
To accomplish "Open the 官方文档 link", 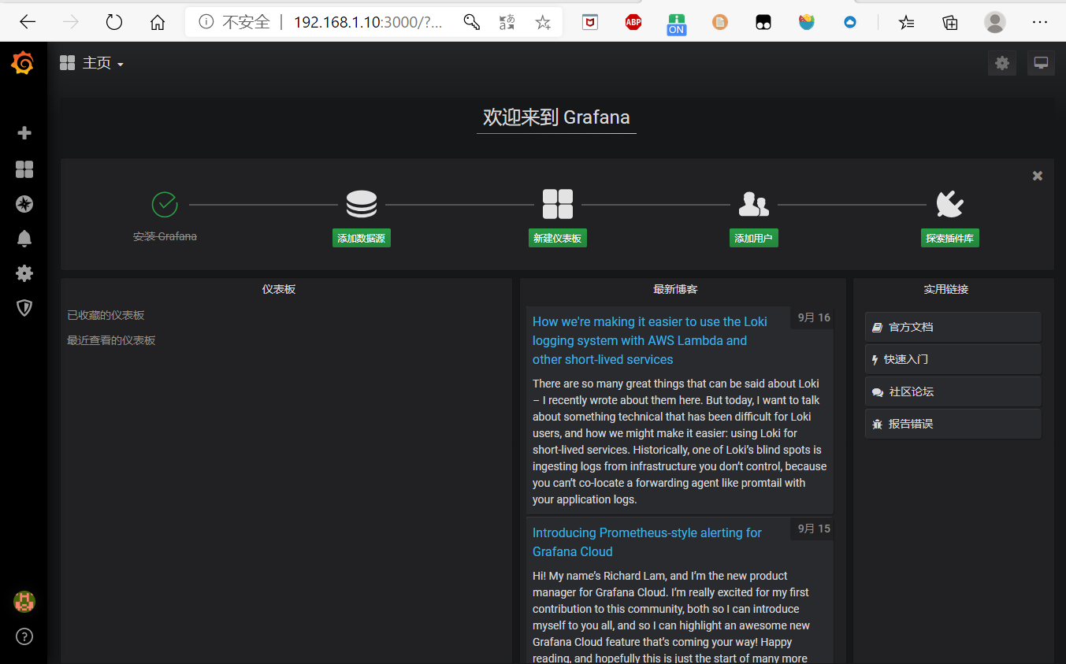I will click(x=953, y=327).
